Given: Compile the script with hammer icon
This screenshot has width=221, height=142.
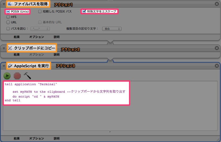Looking at the screenshot, I should click(x=27, y=76).
